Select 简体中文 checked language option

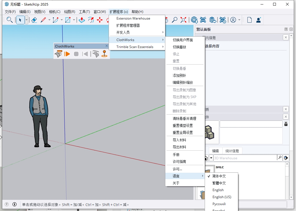(x=221, y=176)
